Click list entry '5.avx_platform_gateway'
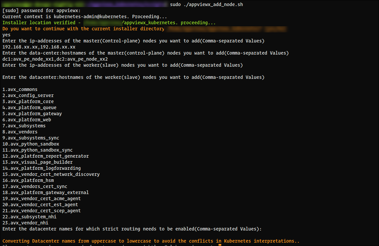 coord(32,114)
